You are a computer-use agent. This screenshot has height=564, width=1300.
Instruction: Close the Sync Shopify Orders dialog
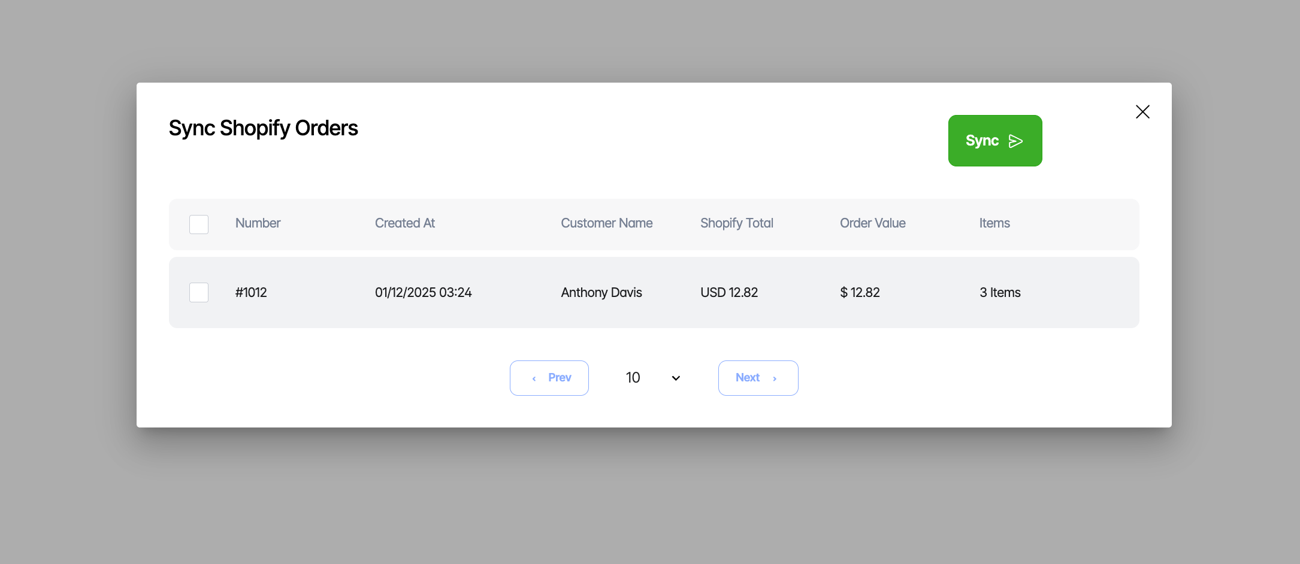point(1142,112)
